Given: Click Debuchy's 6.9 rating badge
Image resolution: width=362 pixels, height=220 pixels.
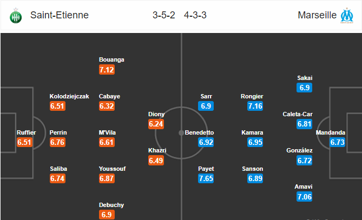Looking at the screenshot, I should [107, 215].
